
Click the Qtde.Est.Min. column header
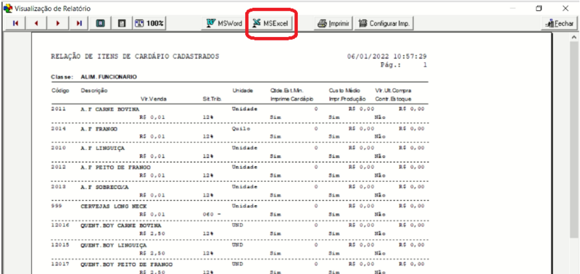pos(287,91)
